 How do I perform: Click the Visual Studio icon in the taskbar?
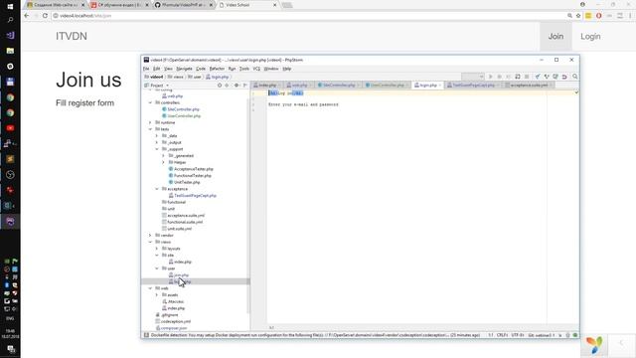tap(10, 36)
